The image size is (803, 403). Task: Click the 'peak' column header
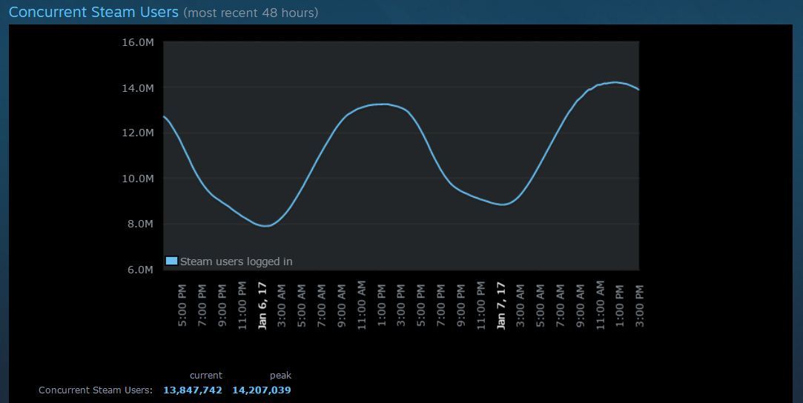(280, 376)
